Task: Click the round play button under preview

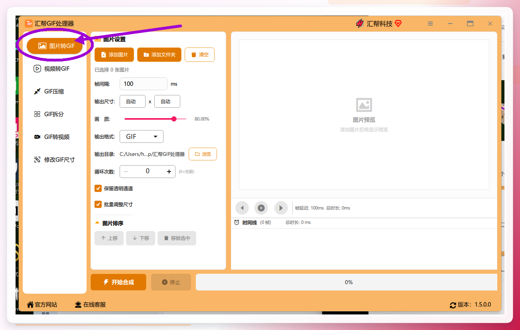Action: pos(261,208)
